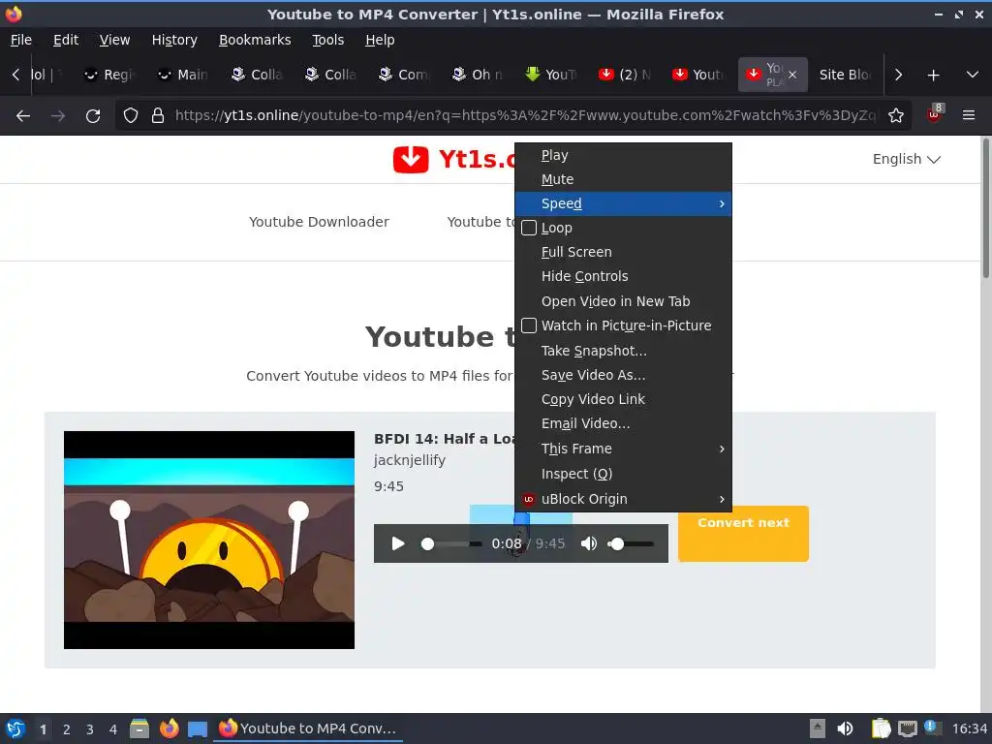Open a new tab with the plus button
This screenshot has width=992, height=744.
pos(933,76)
